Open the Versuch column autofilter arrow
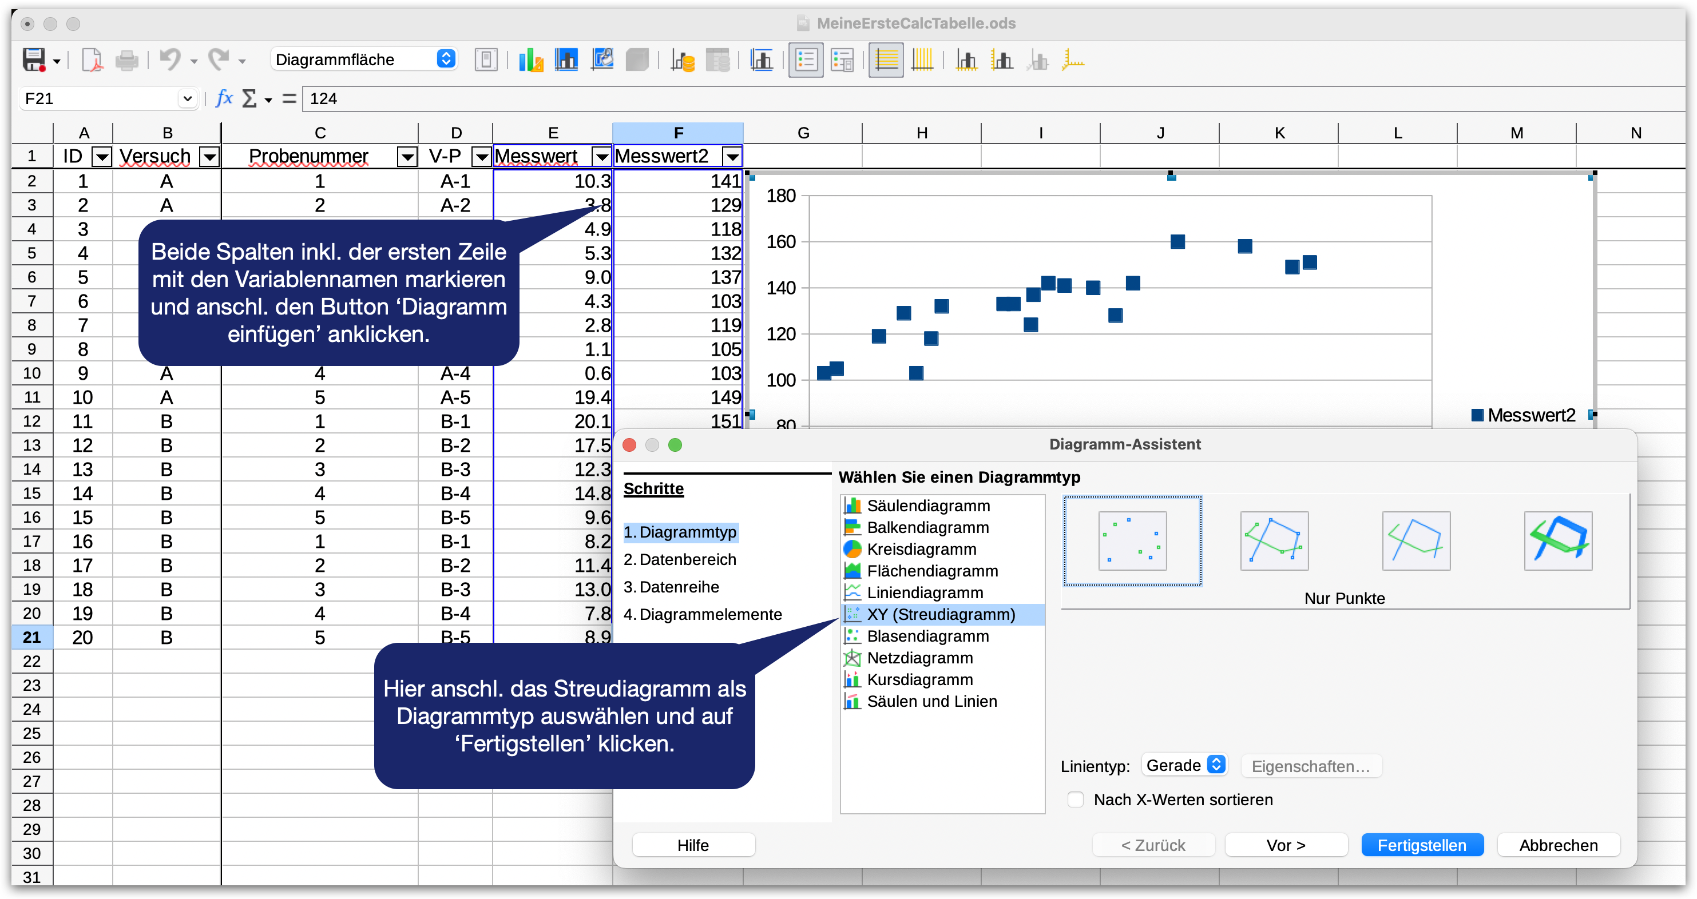The image size is (1697, 899). point(209,157)
